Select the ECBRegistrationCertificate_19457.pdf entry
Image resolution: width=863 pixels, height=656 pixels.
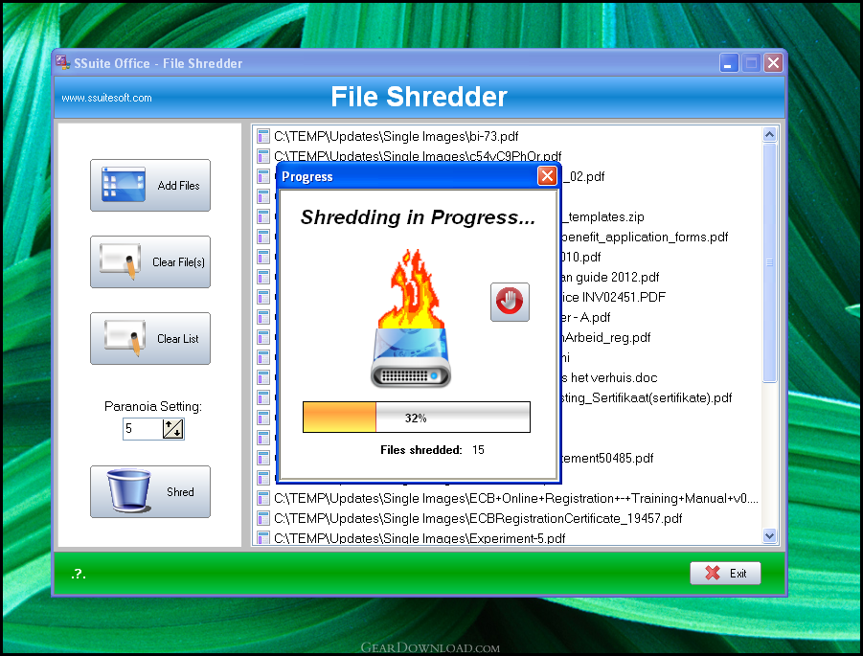[478, 518]
